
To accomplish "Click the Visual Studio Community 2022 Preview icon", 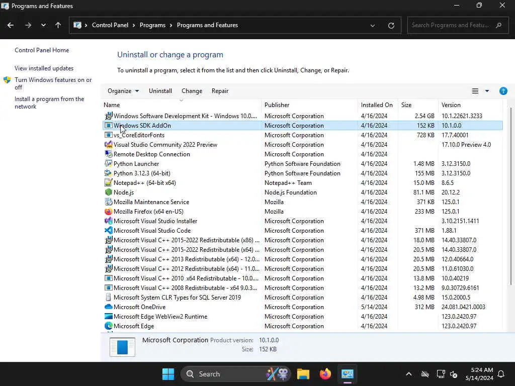I will [x=109, y=144].
